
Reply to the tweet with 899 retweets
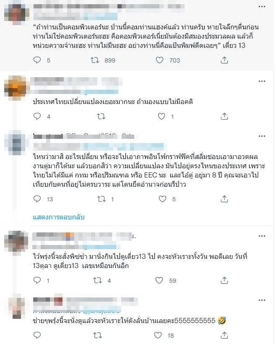click(x=37, y=60)
